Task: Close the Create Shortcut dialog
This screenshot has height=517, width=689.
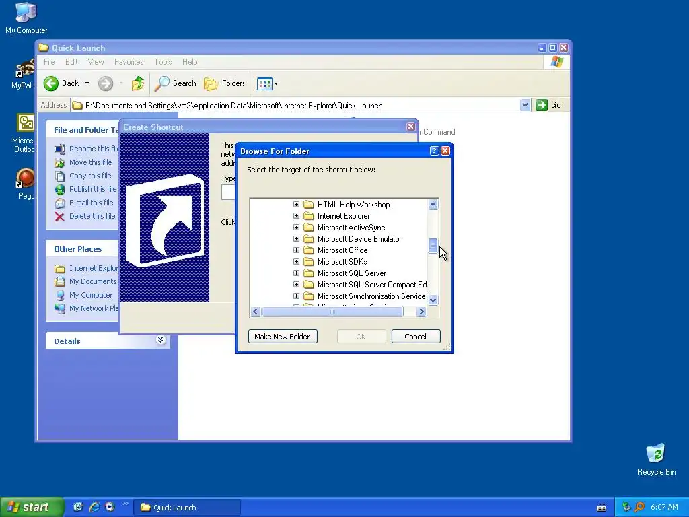Action: coord(411,127)
